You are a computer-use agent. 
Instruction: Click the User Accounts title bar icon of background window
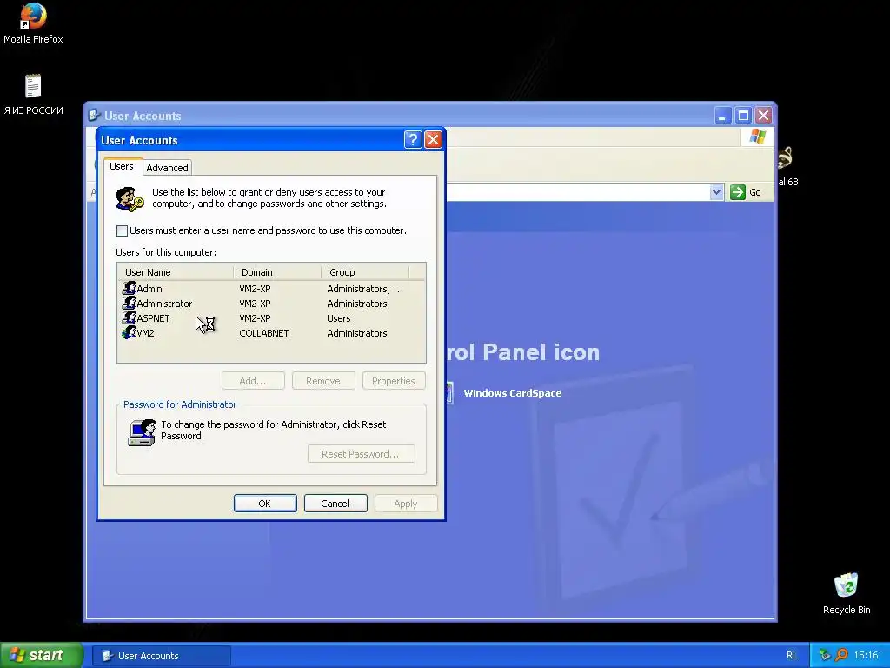[x=94, y=116]
